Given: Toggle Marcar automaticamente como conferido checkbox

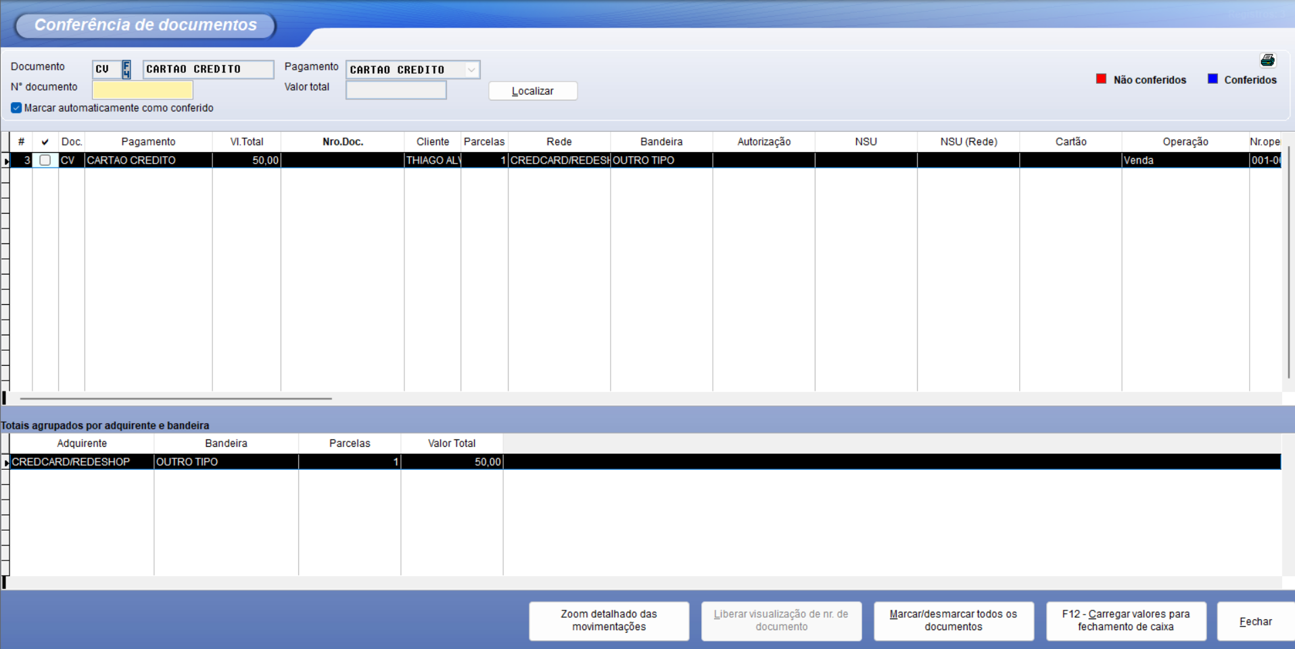Looking at the screenshot, I should click(x=16, y=108).
